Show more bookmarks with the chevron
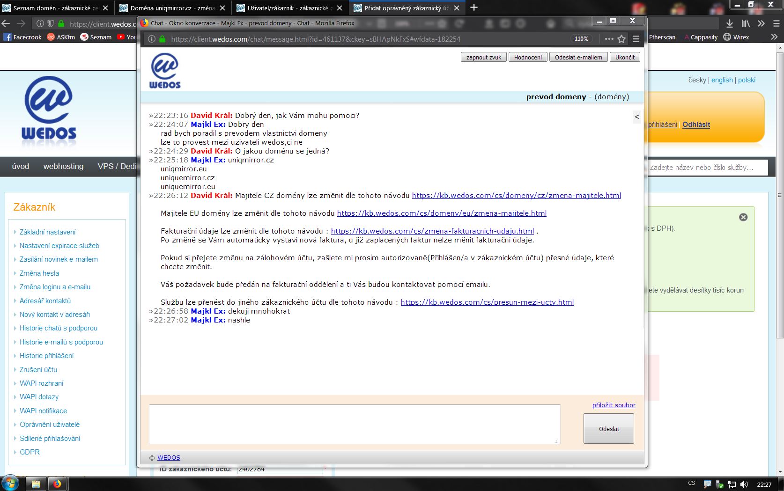 (x=774, y=37)
